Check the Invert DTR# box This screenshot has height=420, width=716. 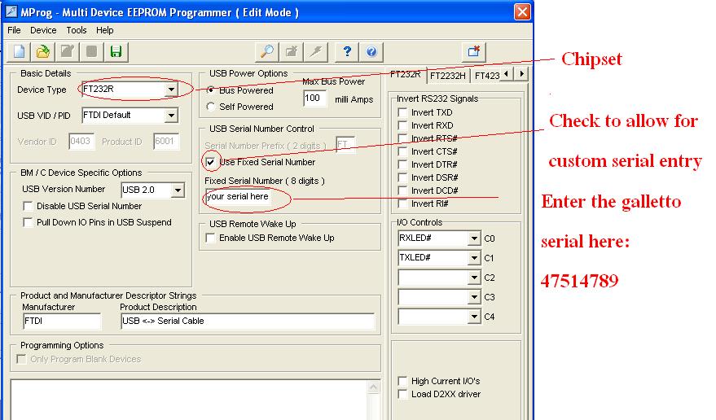point(402,164)
